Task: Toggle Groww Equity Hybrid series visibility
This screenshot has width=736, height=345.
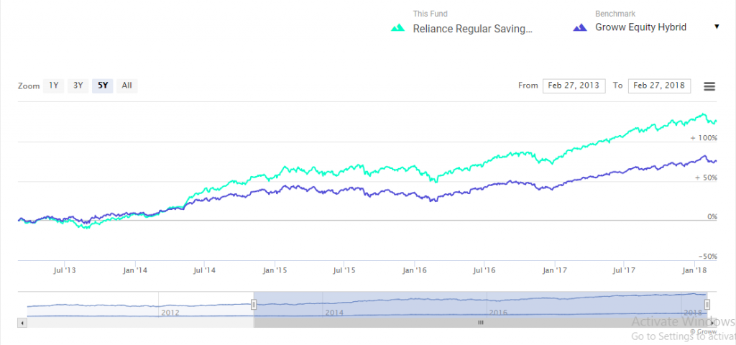Action: point(640,28)
